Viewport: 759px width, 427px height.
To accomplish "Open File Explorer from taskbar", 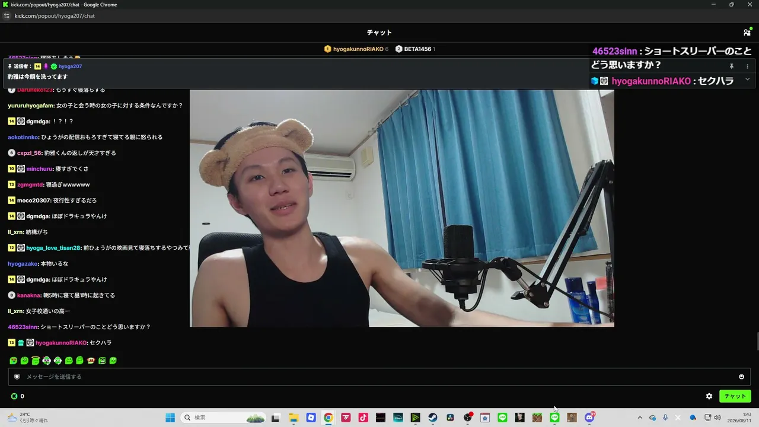I will [293, 418].
